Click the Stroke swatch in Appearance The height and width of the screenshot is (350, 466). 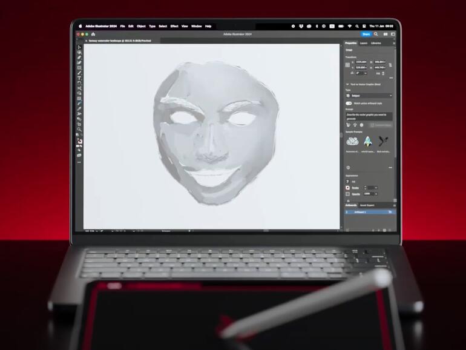point(347,188)
